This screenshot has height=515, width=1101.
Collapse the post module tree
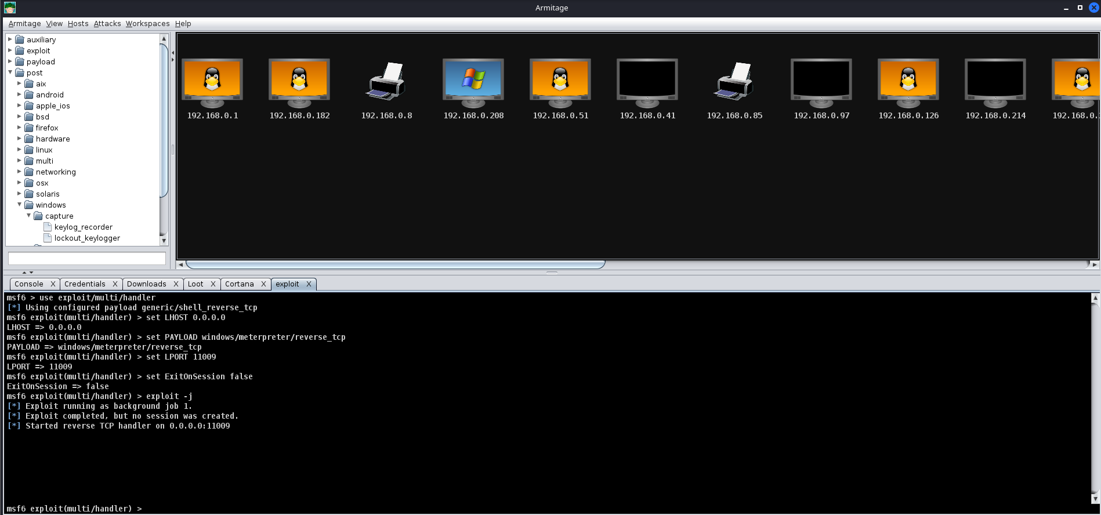coord(10,72)
